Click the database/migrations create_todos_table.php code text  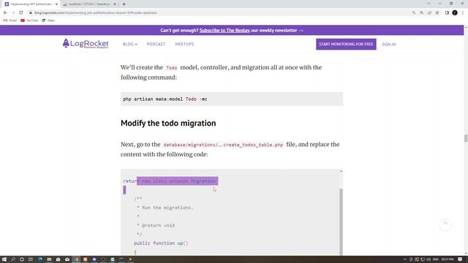point(223,145)
